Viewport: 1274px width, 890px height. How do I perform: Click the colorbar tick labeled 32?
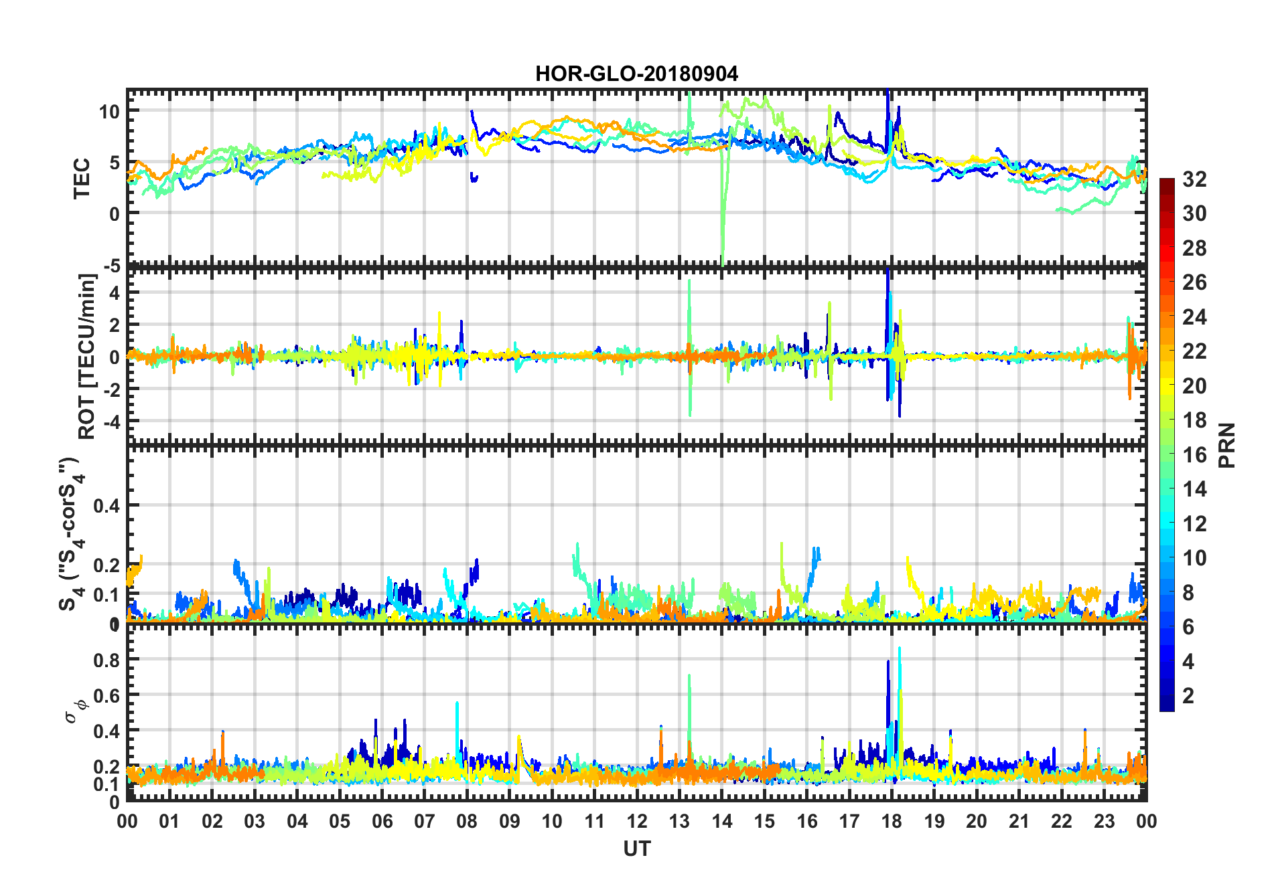[x=1195, y=179]
